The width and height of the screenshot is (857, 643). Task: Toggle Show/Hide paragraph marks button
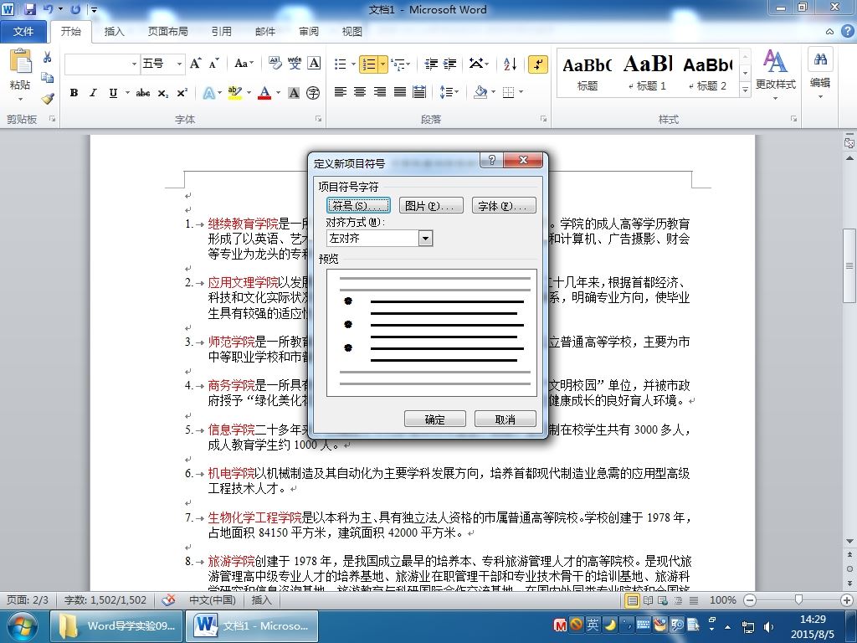pyautogui.click(x=538, y=64)
